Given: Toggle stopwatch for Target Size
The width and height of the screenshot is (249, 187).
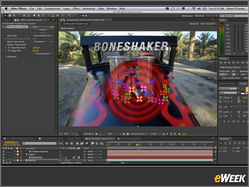Looking at the screenshot, I should 9,51.
